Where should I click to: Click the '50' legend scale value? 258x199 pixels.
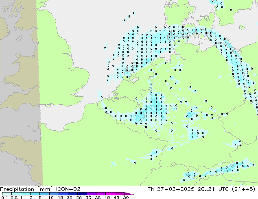point(126,197)
